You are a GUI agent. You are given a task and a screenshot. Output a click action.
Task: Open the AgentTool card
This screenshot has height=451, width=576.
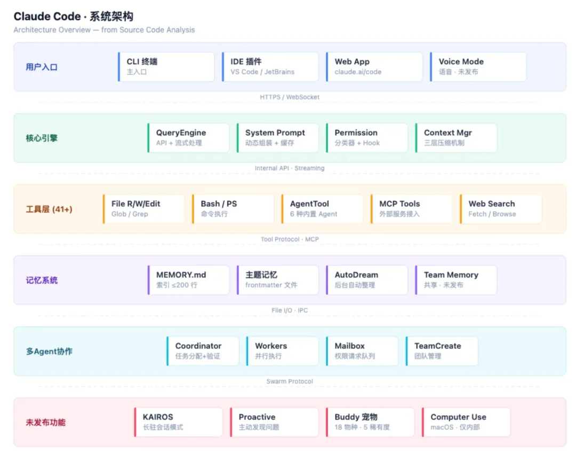point(322,209)
